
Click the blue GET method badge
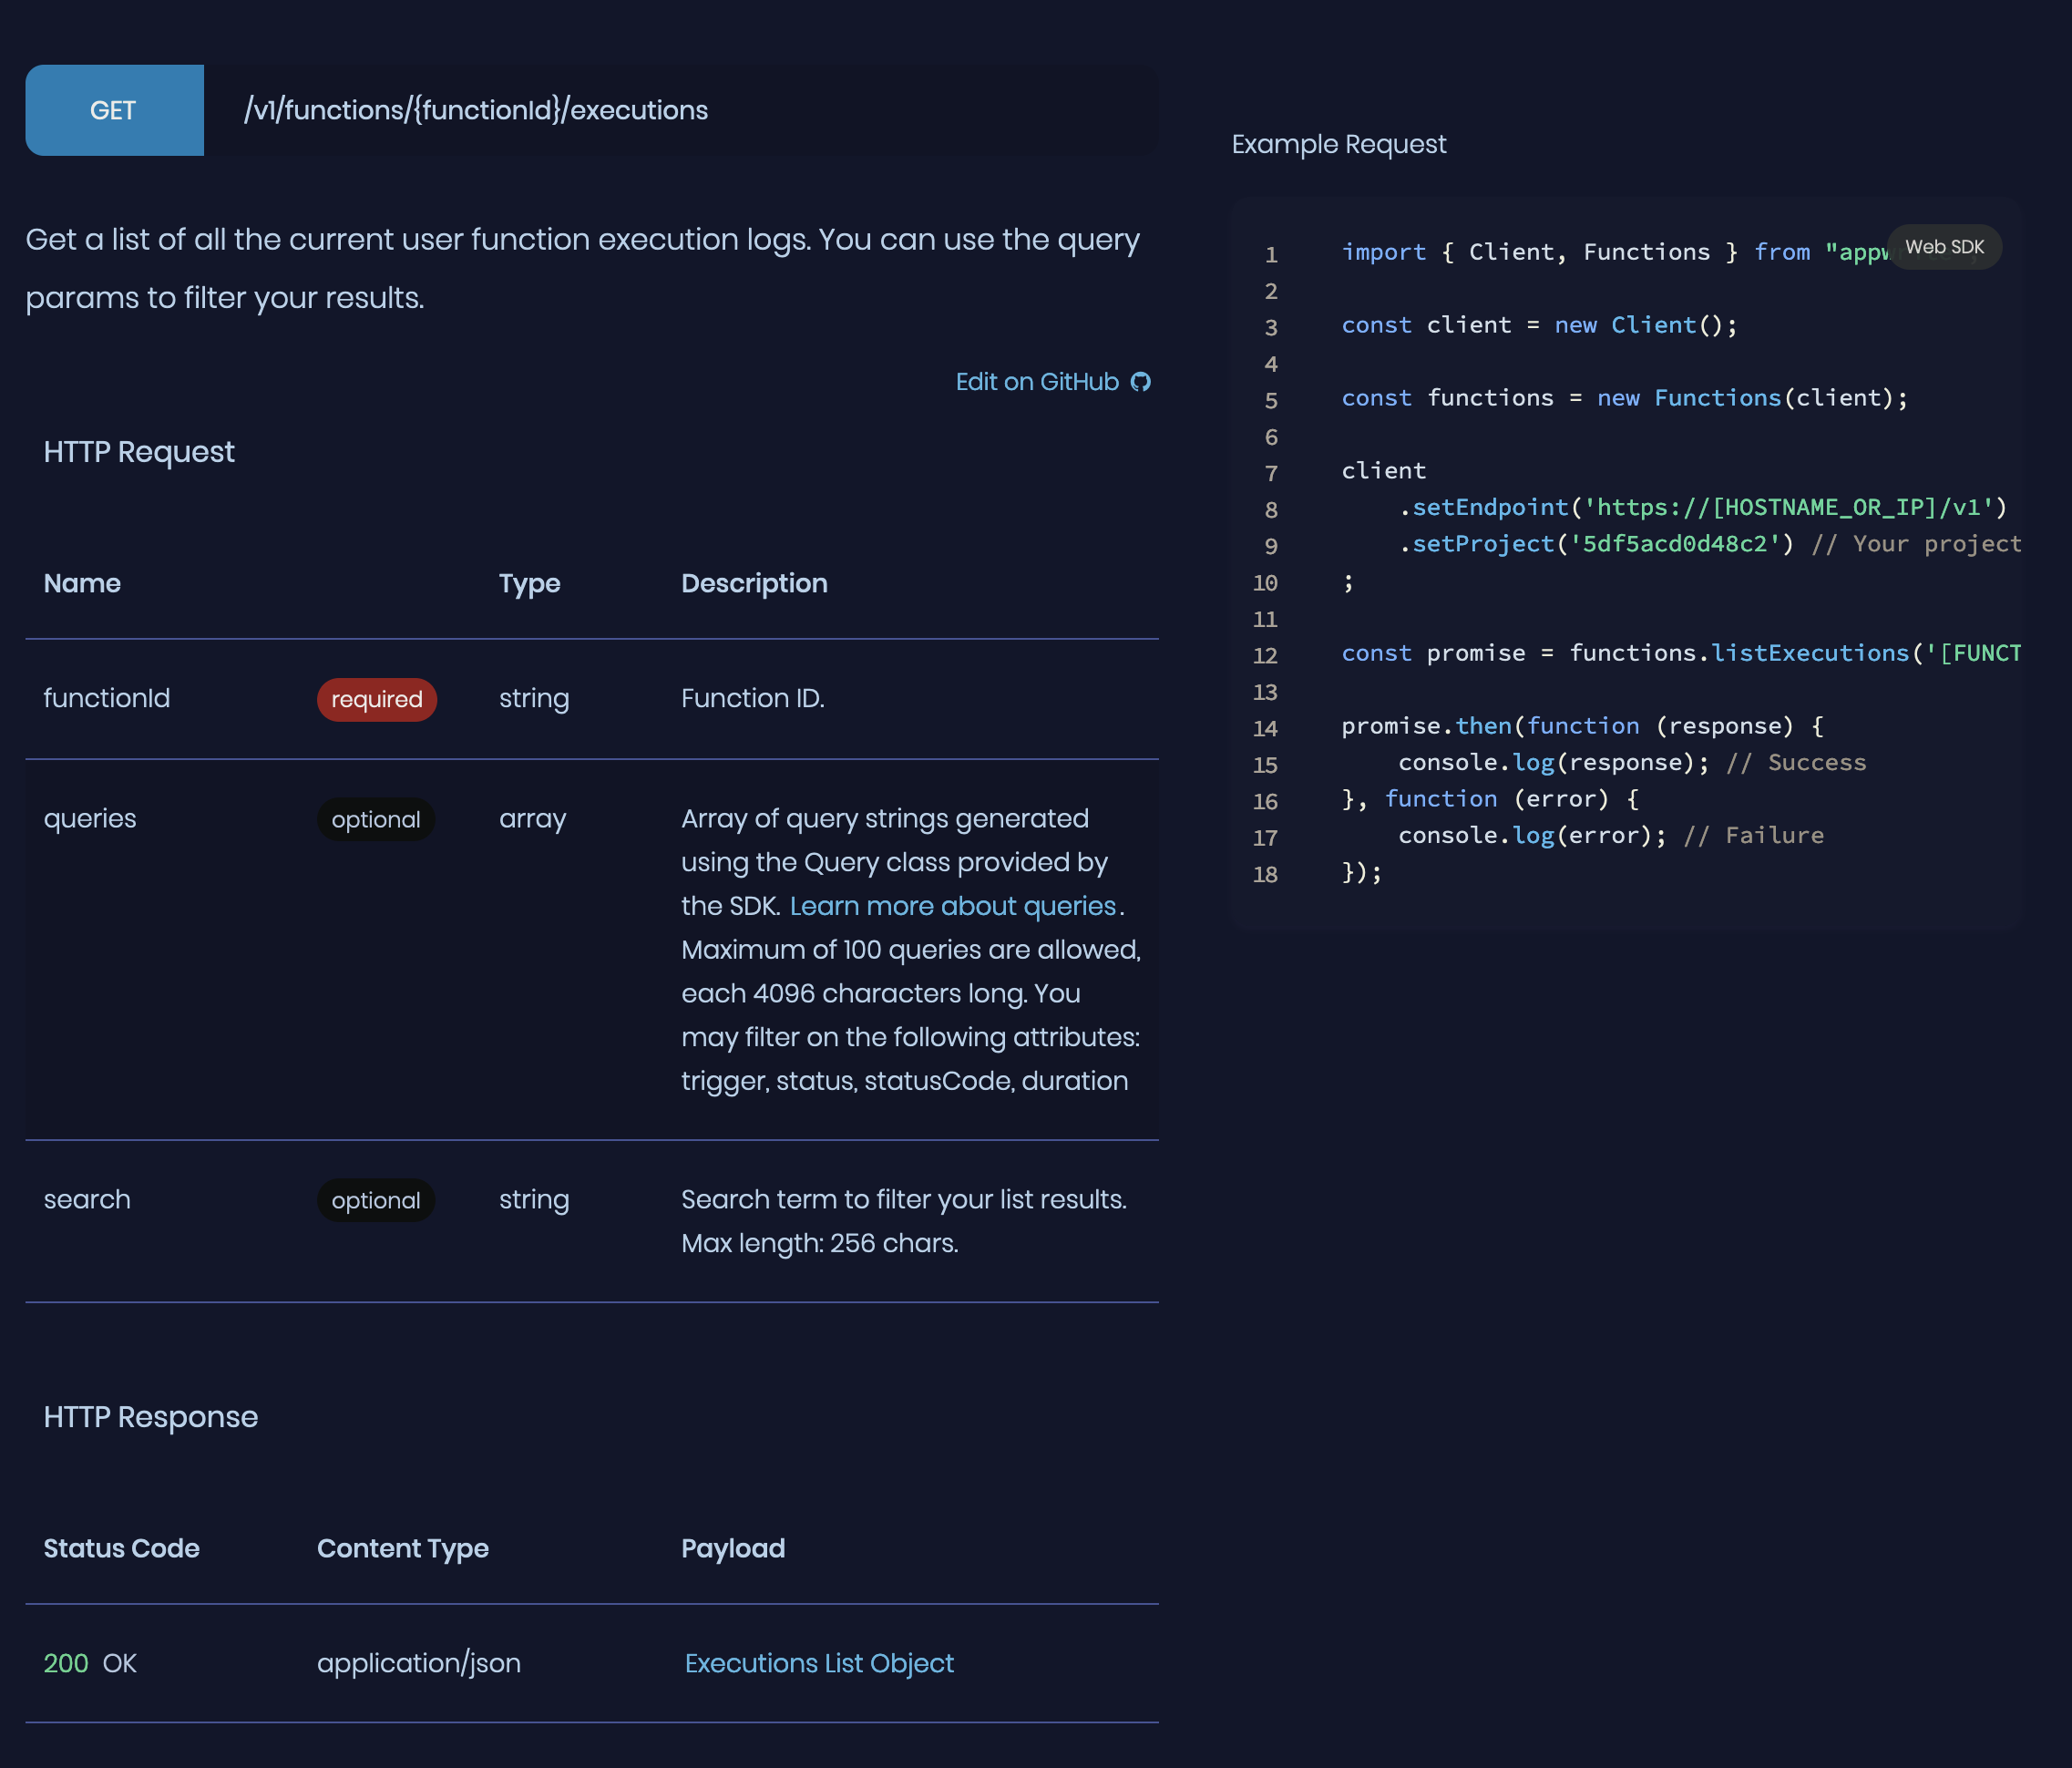[114, 110]
